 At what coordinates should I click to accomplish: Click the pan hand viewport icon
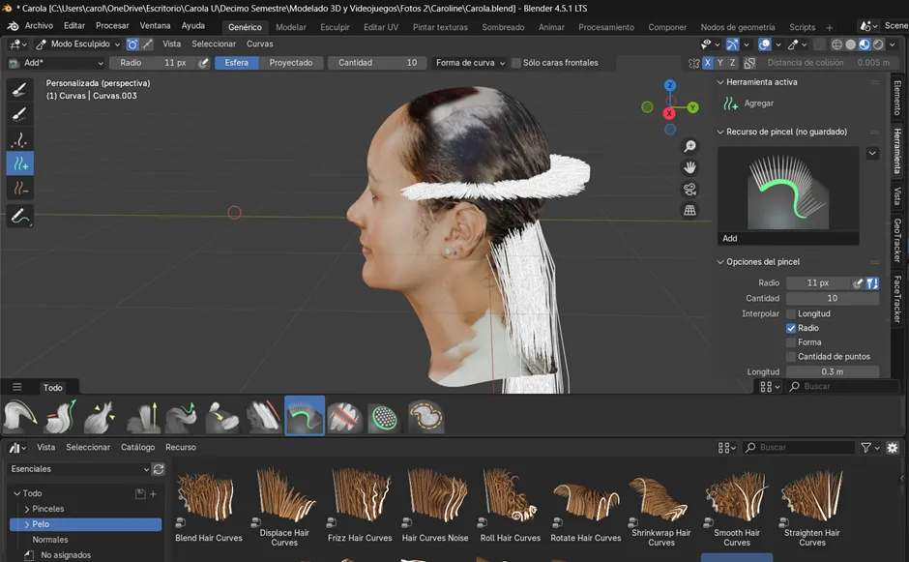[689, 167]
